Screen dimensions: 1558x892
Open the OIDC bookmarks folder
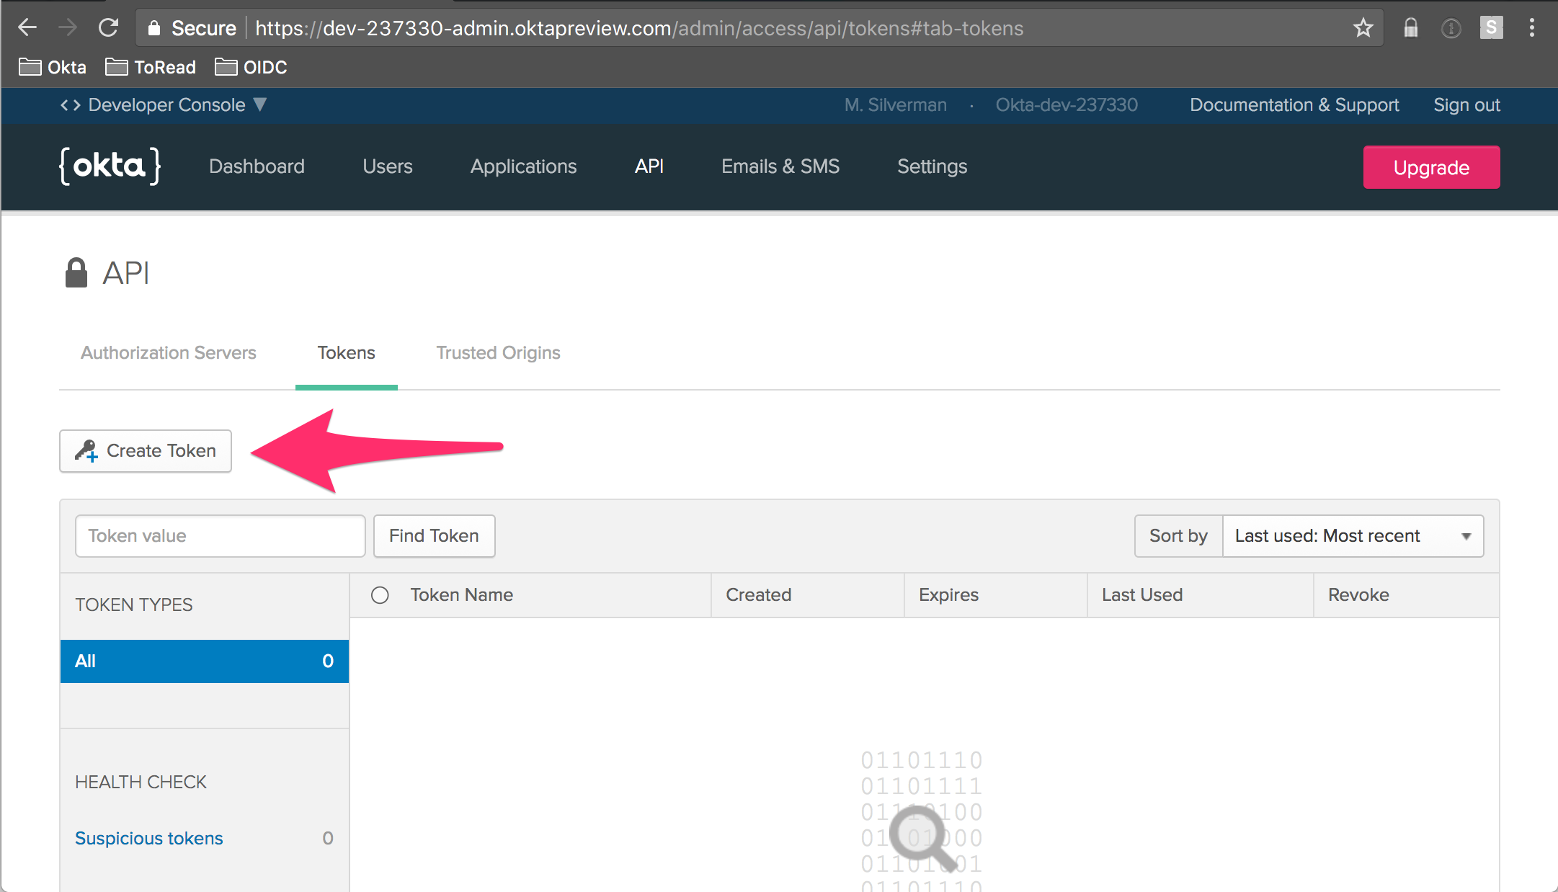(x=251, y=67)
